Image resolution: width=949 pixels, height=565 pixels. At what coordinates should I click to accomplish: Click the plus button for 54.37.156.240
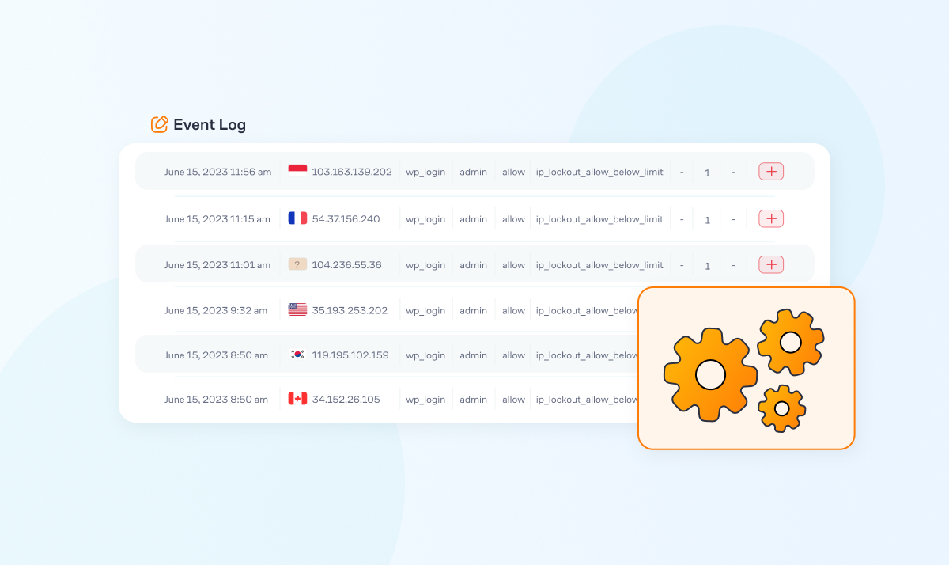(x=770, y=218)
